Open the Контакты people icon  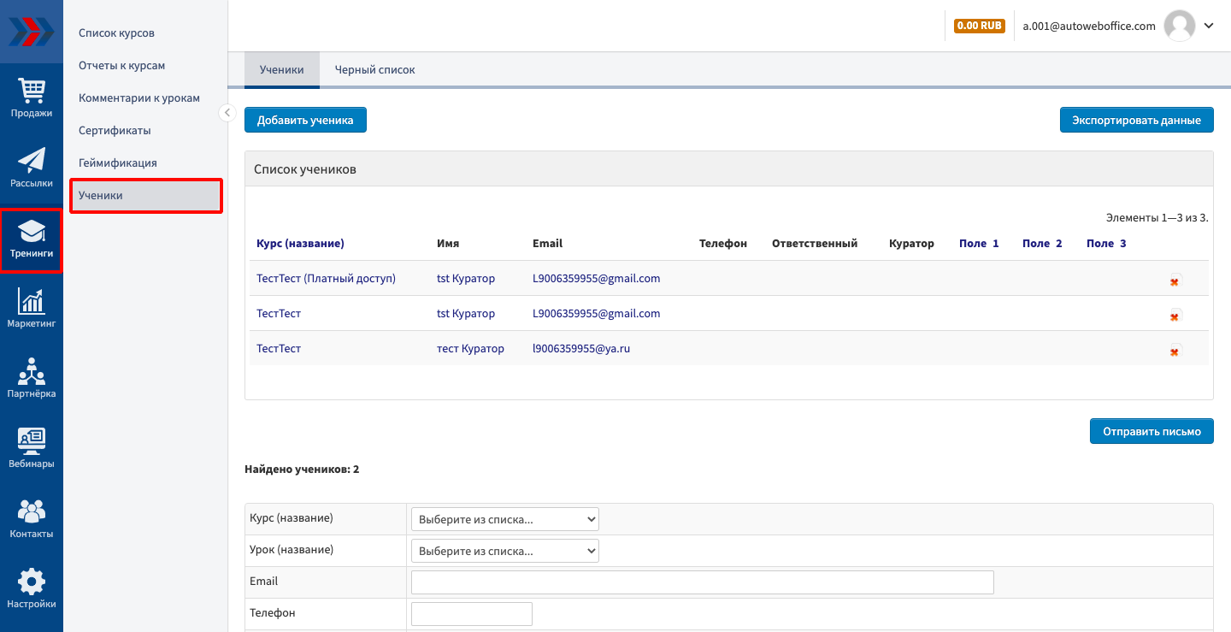click(32, 517)
